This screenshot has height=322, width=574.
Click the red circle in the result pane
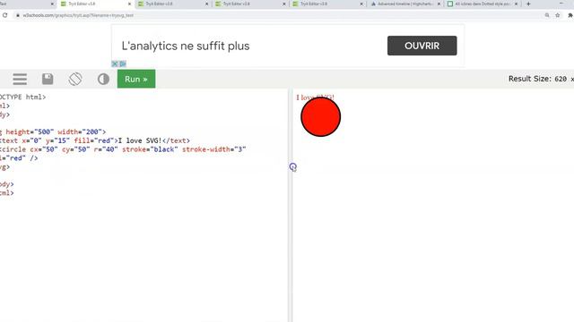[321, 117]
